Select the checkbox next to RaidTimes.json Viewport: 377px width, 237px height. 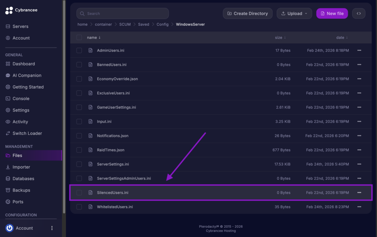click(x=79, y=150)
